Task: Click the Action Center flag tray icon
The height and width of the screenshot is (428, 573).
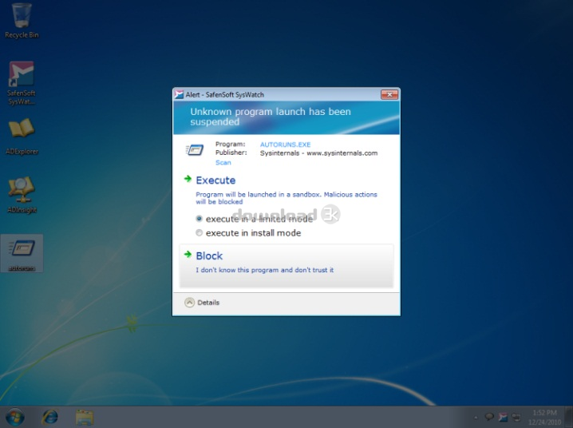Action: coord(489,417)
